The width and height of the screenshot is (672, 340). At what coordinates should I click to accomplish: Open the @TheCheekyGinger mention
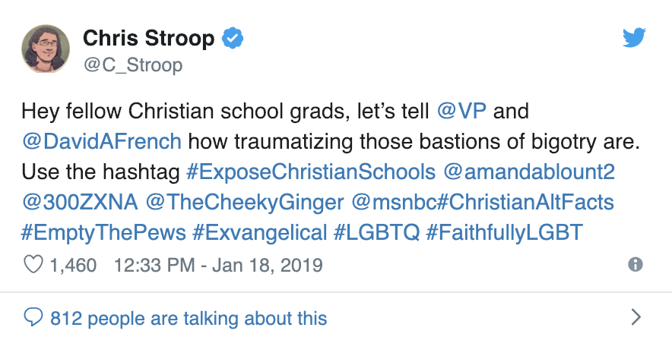(245, 203)
